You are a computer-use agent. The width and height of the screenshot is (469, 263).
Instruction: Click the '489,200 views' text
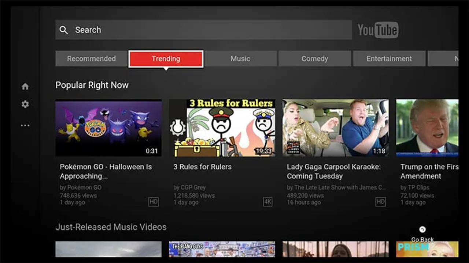pyautogui.click(x=305, y=195)
